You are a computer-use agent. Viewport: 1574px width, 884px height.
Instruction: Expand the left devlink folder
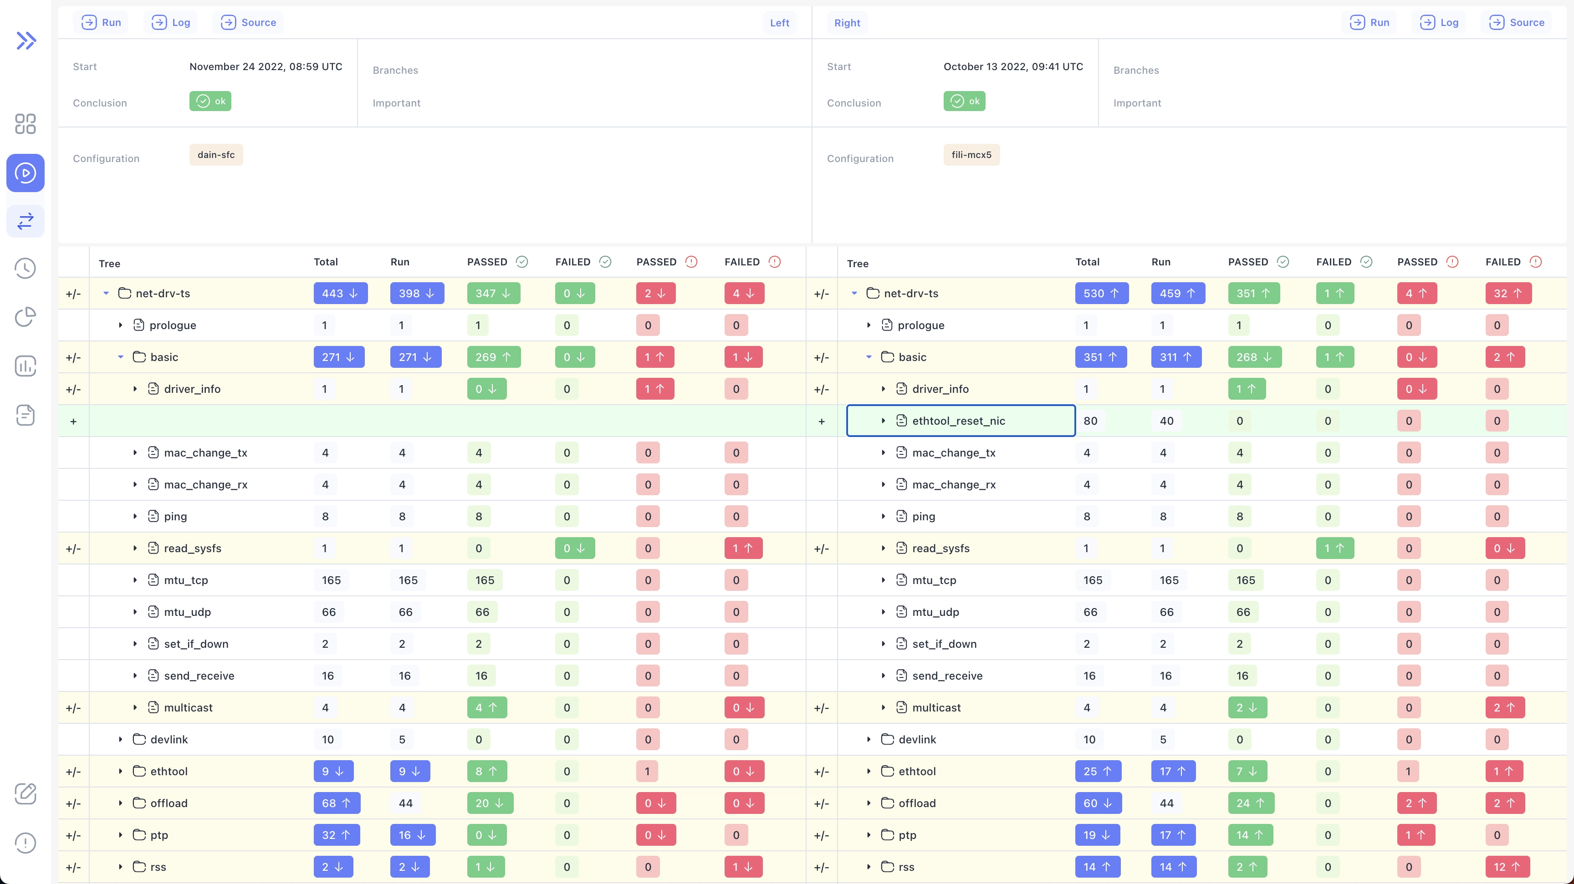120,740
